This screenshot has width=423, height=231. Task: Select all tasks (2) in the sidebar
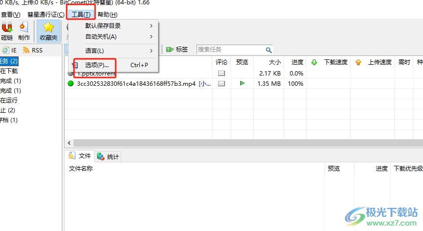point(9,61)
